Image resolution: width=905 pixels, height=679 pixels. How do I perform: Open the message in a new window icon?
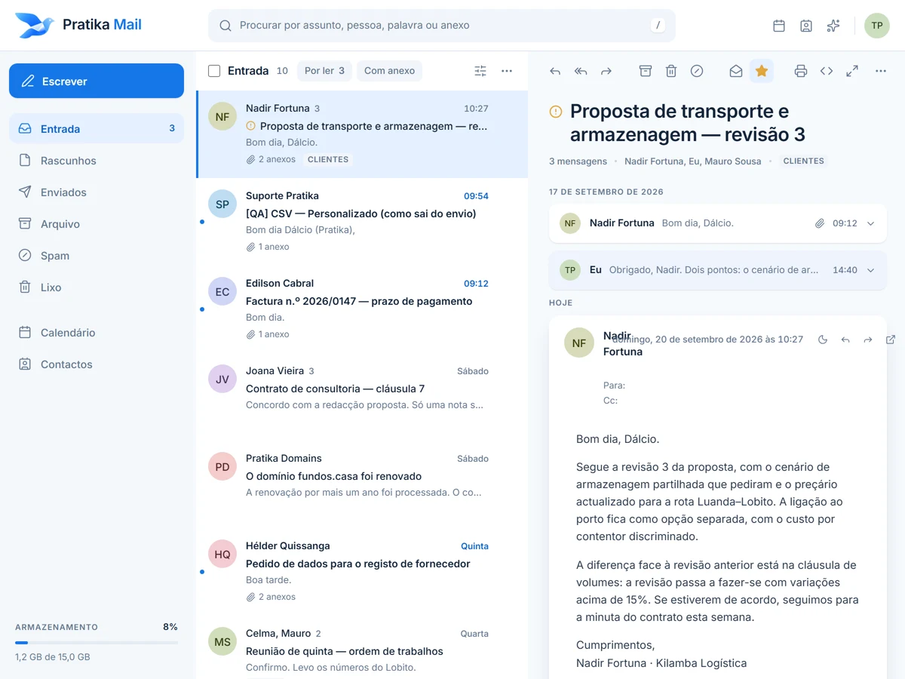point(891,339)
